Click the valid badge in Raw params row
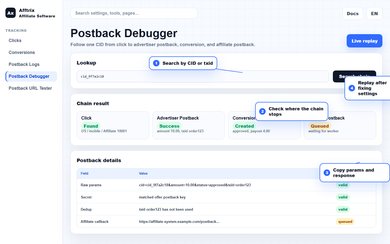390x244 pixels. (x=343, y=185)
